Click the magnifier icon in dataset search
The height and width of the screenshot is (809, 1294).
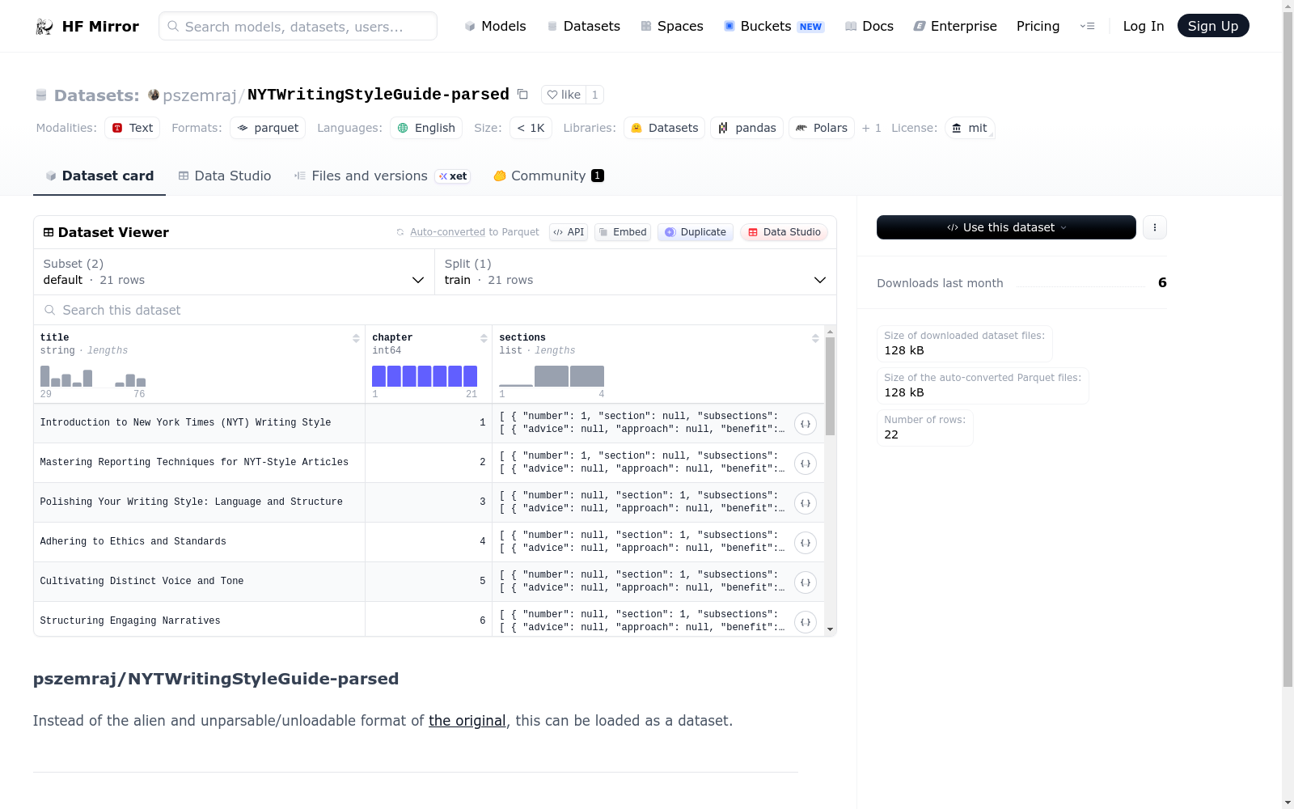pyautogui.click(x=50, y=310)
